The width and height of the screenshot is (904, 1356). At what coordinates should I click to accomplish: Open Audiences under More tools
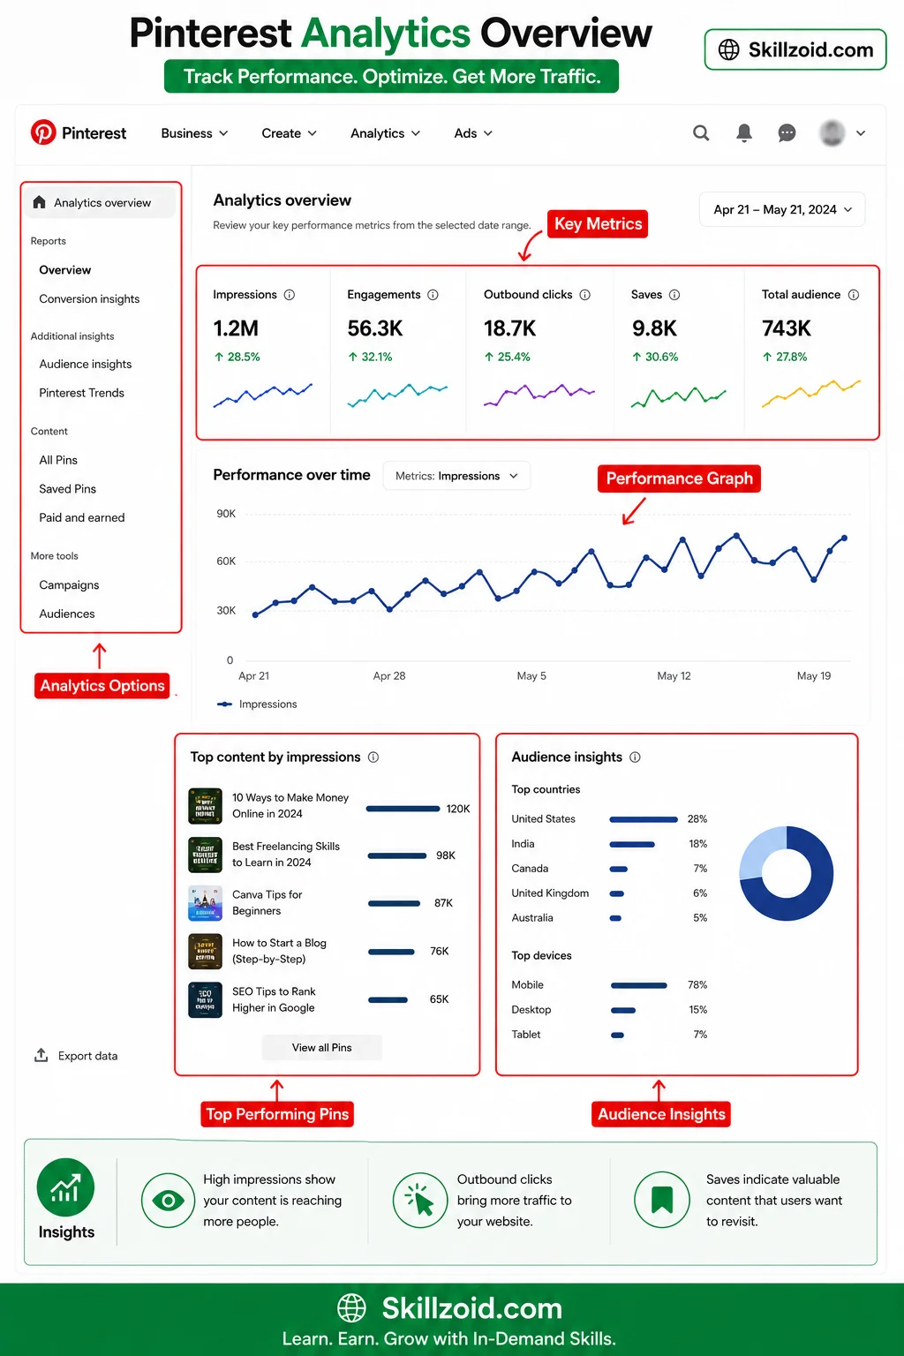point(67,614)
